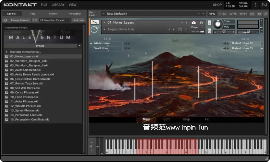Click the refresh libraries icon

pyautogui.click(x=6, y=20)
